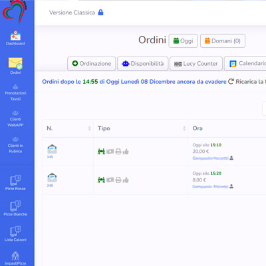
Task: Show today's orders with Oggi button
Action: pos(183,41)
